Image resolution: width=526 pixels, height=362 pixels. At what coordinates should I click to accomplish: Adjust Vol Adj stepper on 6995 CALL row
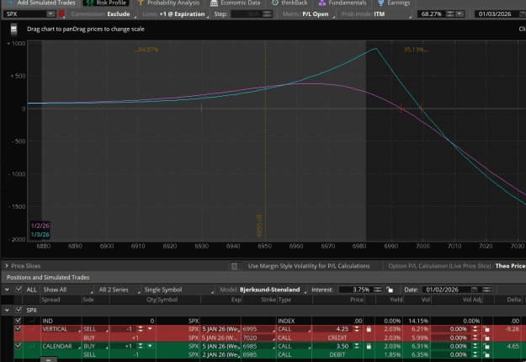coord(476,329)
